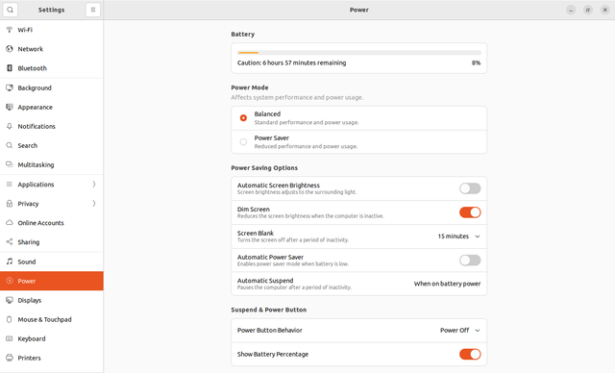Switch to Displays settings
Screen dimensions: 615x373
tap(52, 300)
